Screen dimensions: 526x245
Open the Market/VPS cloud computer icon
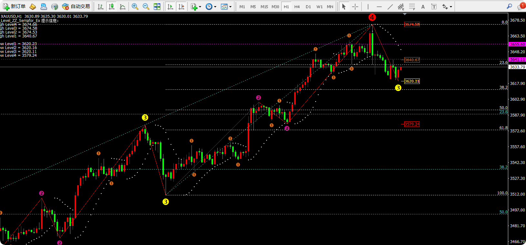tap(44, 6)
